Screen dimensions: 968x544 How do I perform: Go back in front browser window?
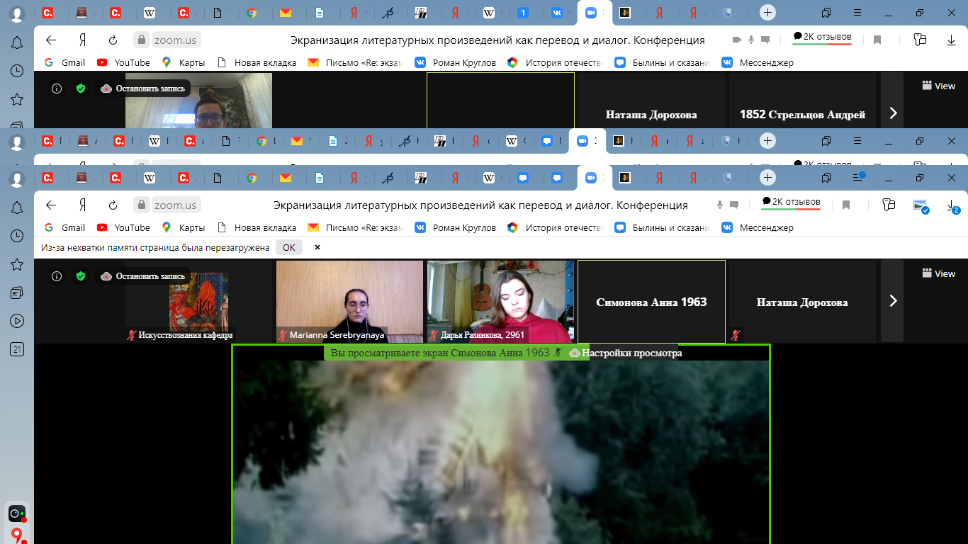click(x=51, y=205)
